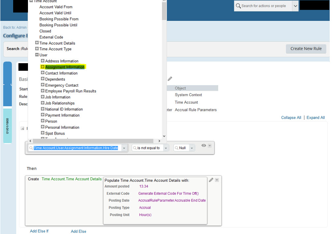Viewport: 333px width, 234px height.
Task: Select Account Valid Until in the tree
Action: 55,13
